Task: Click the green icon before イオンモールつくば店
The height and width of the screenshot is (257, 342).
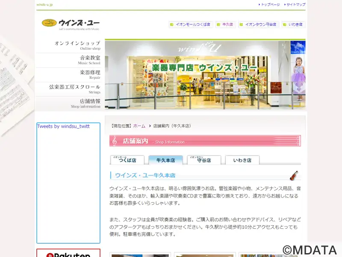Action: [172, 24]
